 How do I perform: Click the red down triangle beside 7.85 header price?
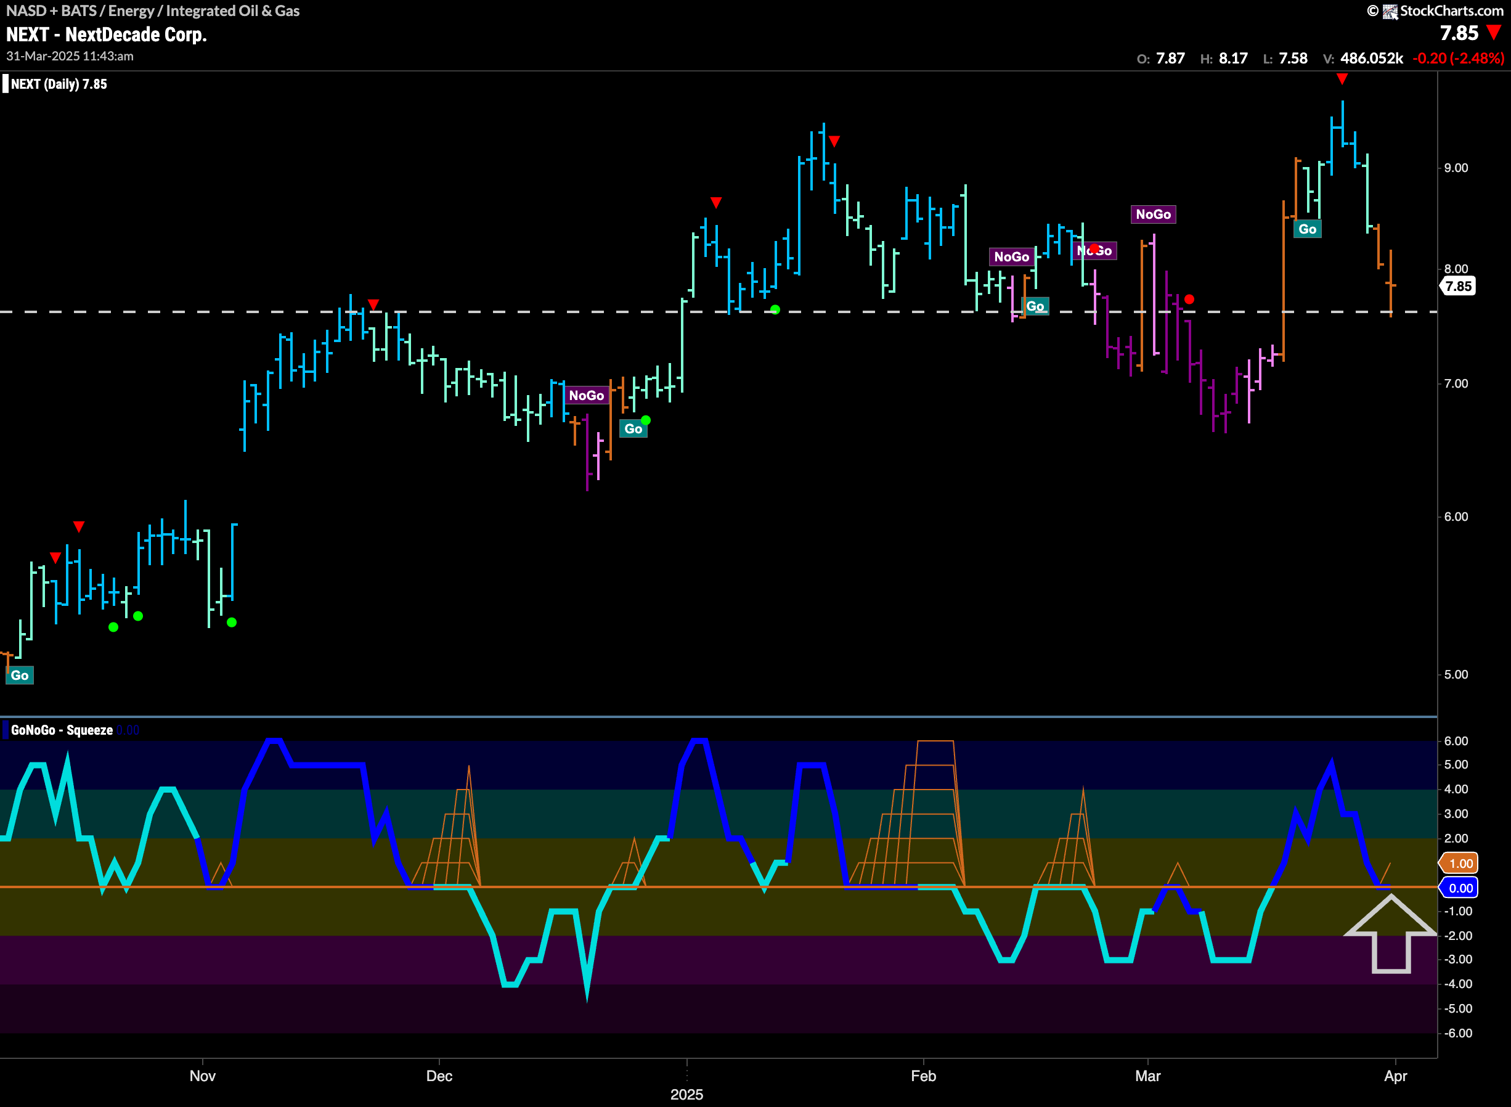coord(1493,33)
